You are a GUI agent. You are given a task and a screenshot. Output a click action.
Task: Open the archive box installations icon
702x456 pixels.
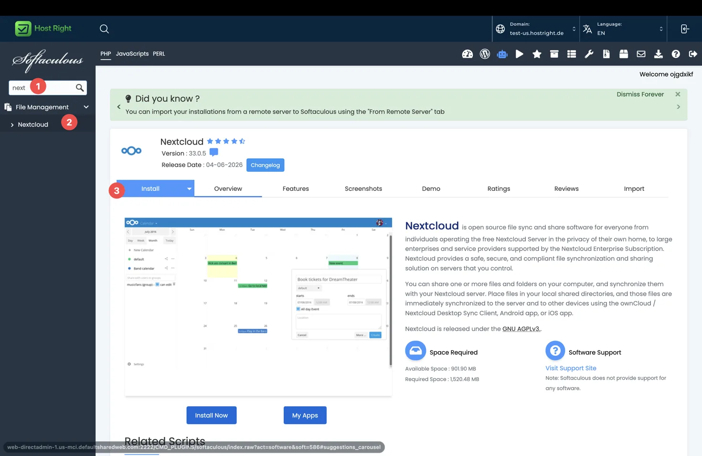[554, 54]
